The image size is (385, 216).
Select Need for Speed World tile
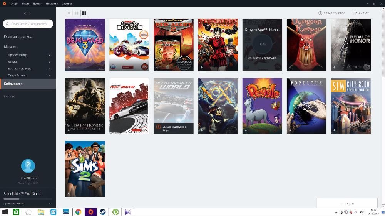tap(174, 106)
